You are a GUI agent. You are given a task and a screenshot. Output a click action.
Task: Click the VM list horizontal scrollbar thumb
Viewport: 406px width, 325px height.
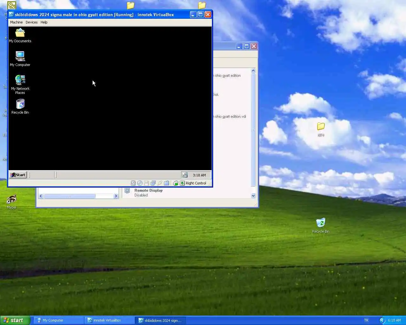[69, 196]
